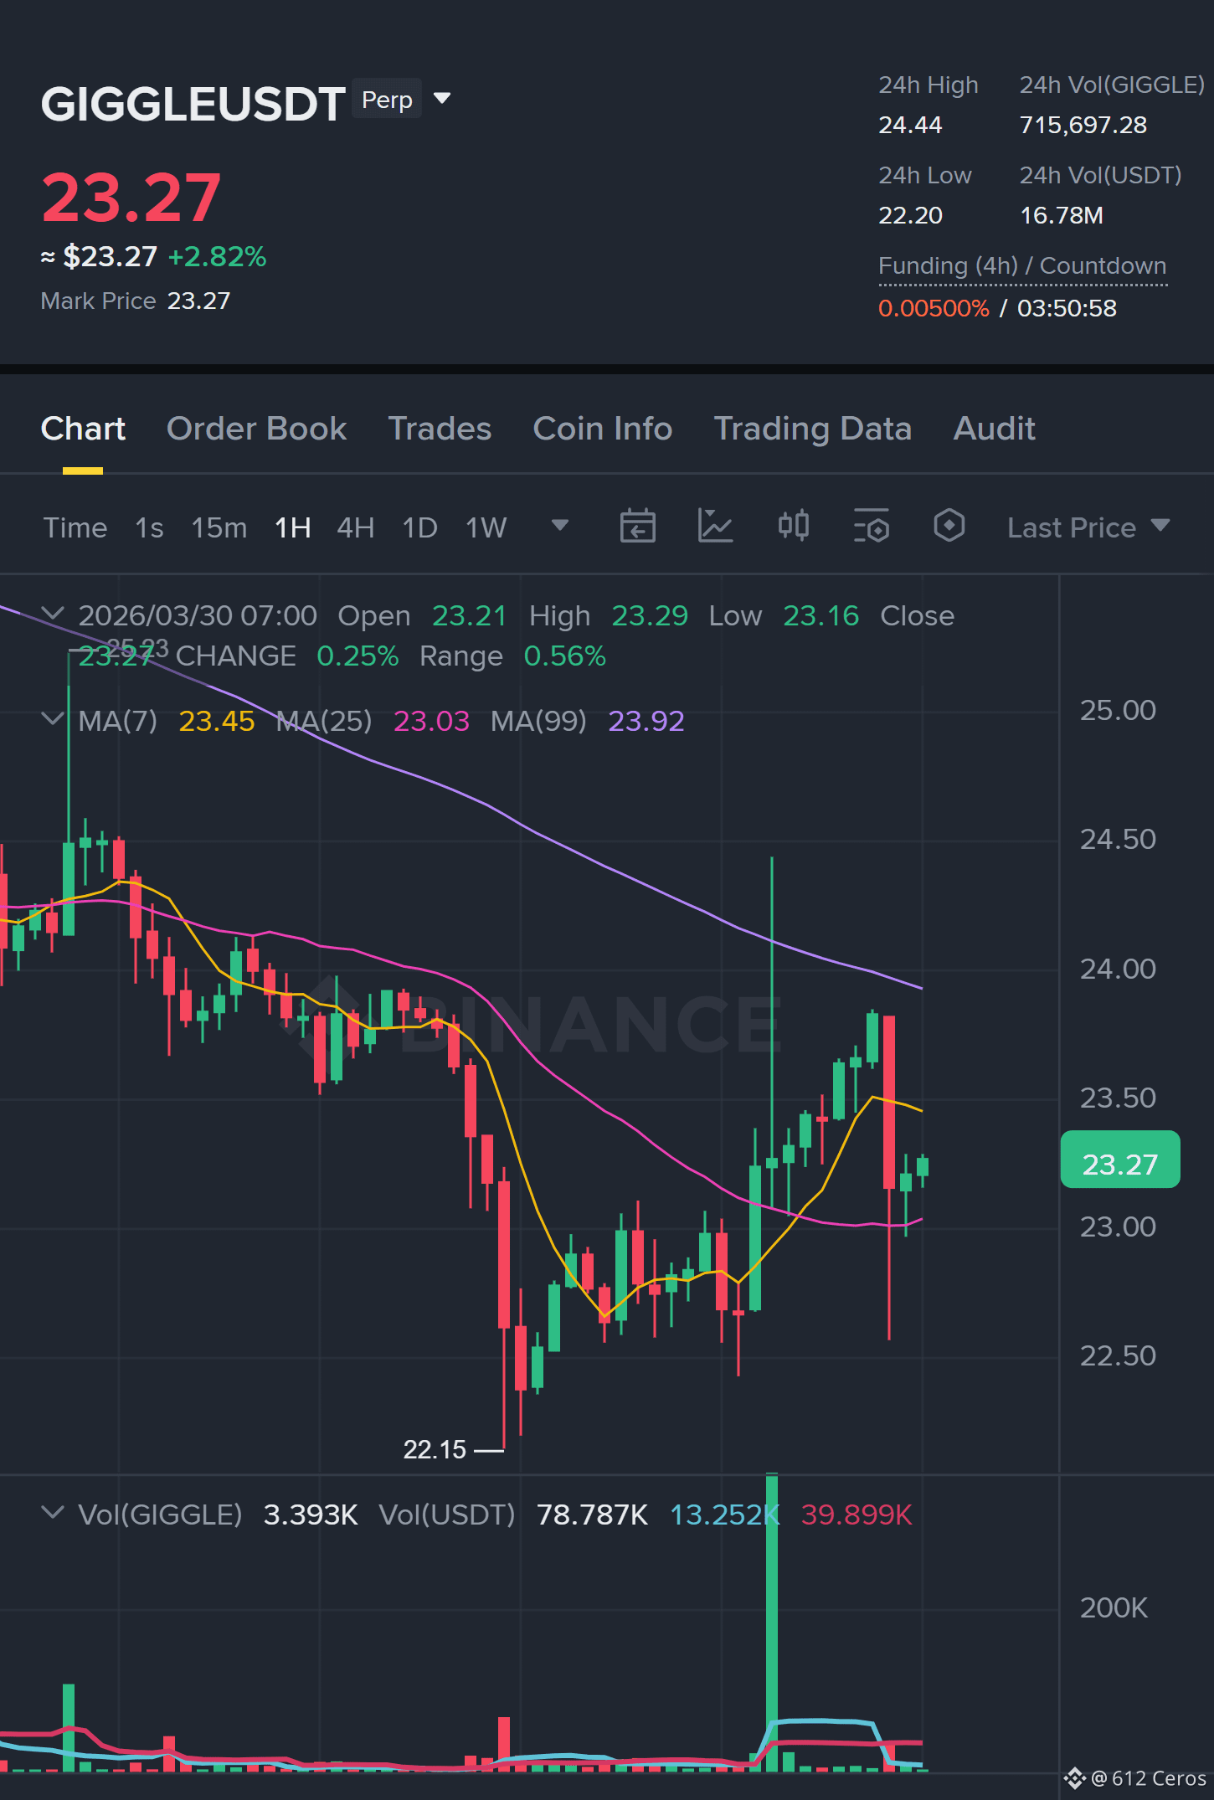Open the Trading Data tab
Image resolution: width=1214 pixels, height=1800 pixels.
[813, 429]
